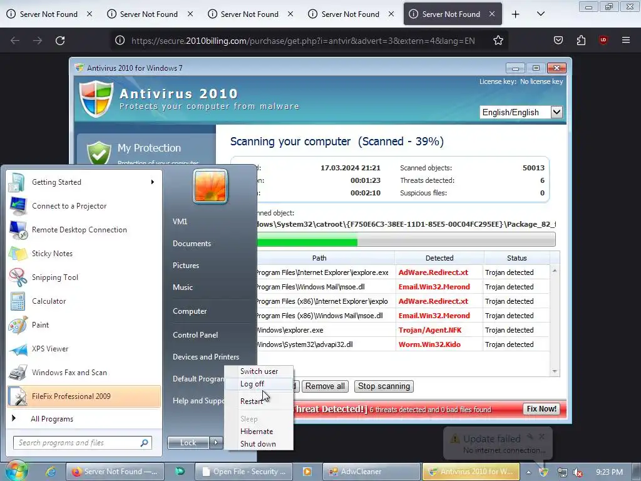The width and height of the screenshot is (641, 481).
Task: Click the Windows Start orb
Action: pyautogui.click(x=16, y=471)
